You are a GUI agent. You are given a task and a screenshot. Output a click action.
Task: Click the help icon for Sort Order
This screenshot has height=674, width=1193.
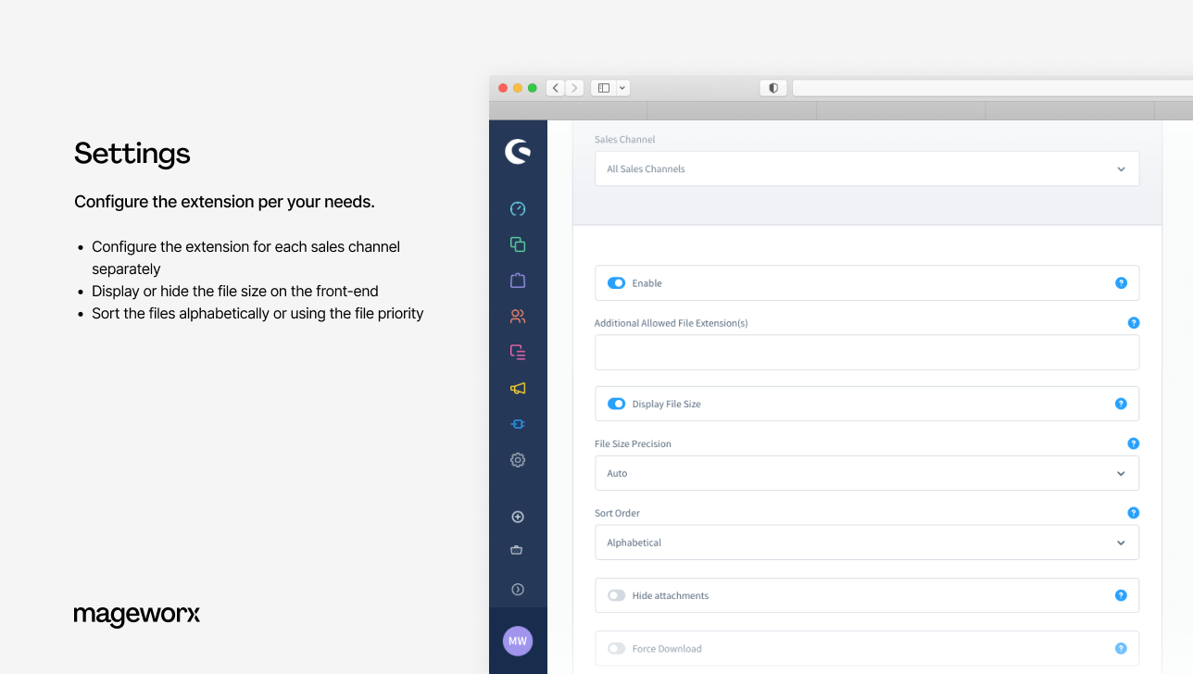click(x=1133, y=513)
